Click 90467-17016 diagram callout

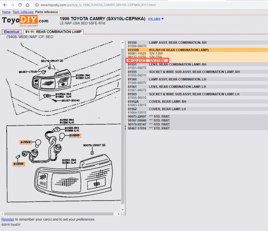[28, 72]
